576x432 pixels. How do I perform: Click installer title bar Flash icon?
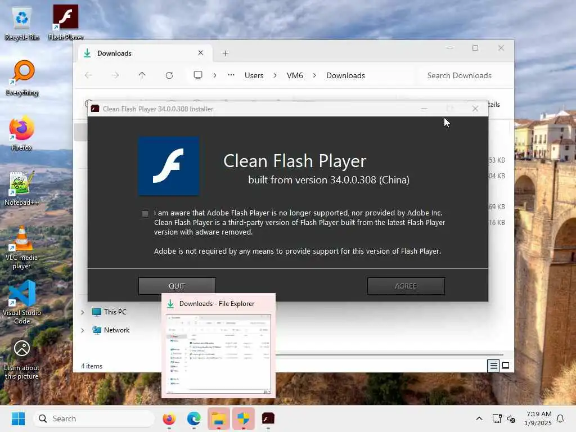[94, 109]
